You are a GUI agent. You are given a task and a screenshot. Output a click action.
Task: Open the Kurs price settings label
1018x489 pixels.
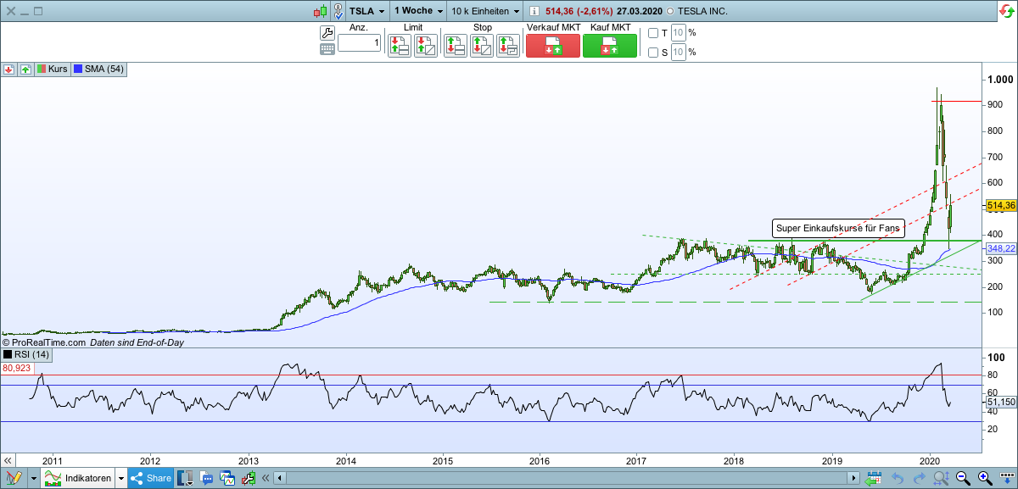tap(52, 69)
